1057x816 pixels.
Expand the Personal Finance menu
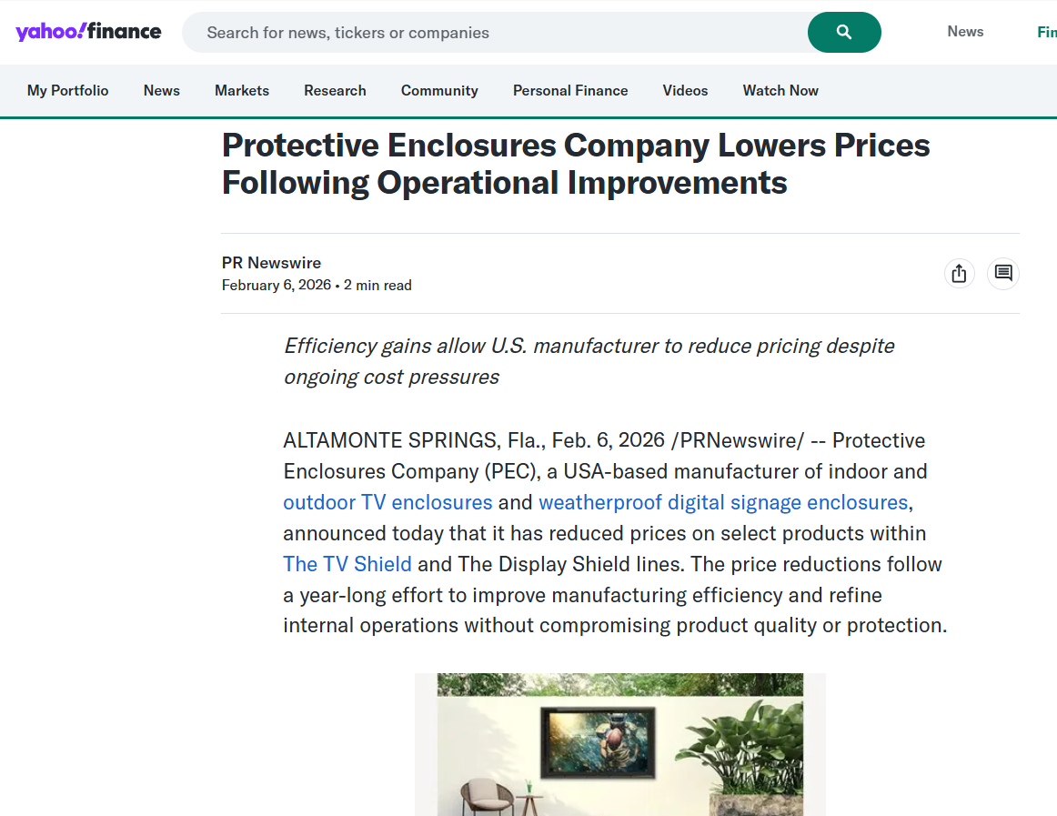pos(570,91)
